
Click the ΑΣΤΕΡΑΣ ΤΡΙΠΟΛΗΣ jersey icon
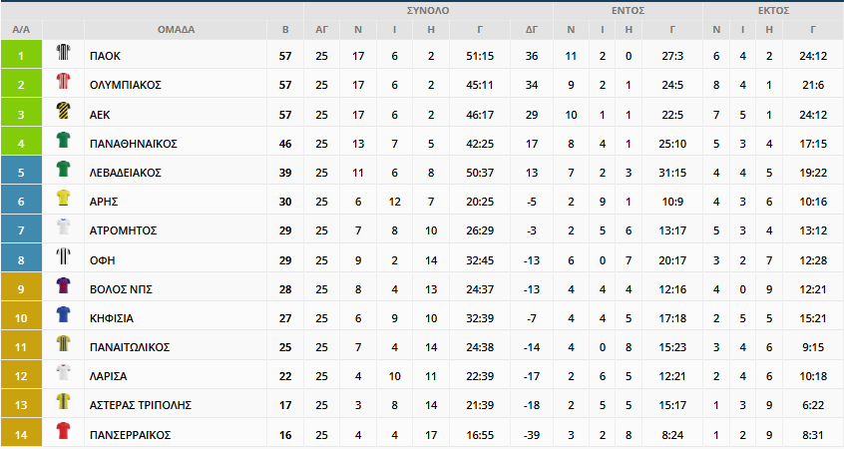click(x=63, y=402)
